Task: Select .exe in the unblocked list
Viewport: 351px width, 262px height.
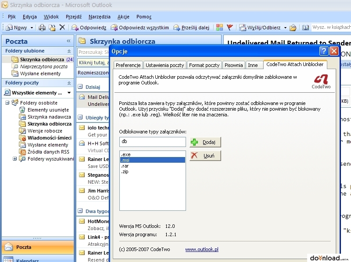Action: click(x=152, y=154)
